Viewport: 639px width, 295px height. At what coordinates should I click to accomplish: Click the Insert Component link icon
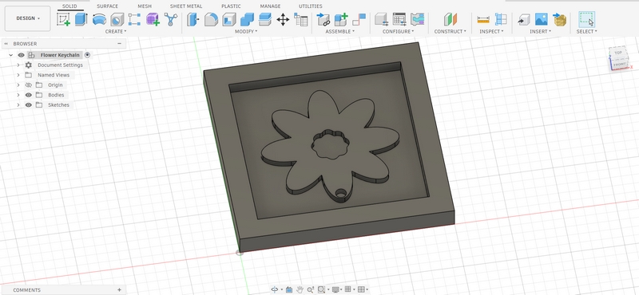click(323, 19)
